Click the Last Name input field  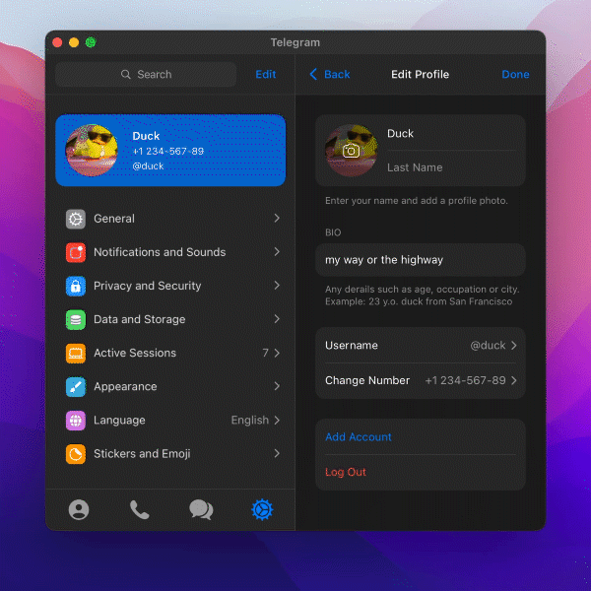coord(449,167)
